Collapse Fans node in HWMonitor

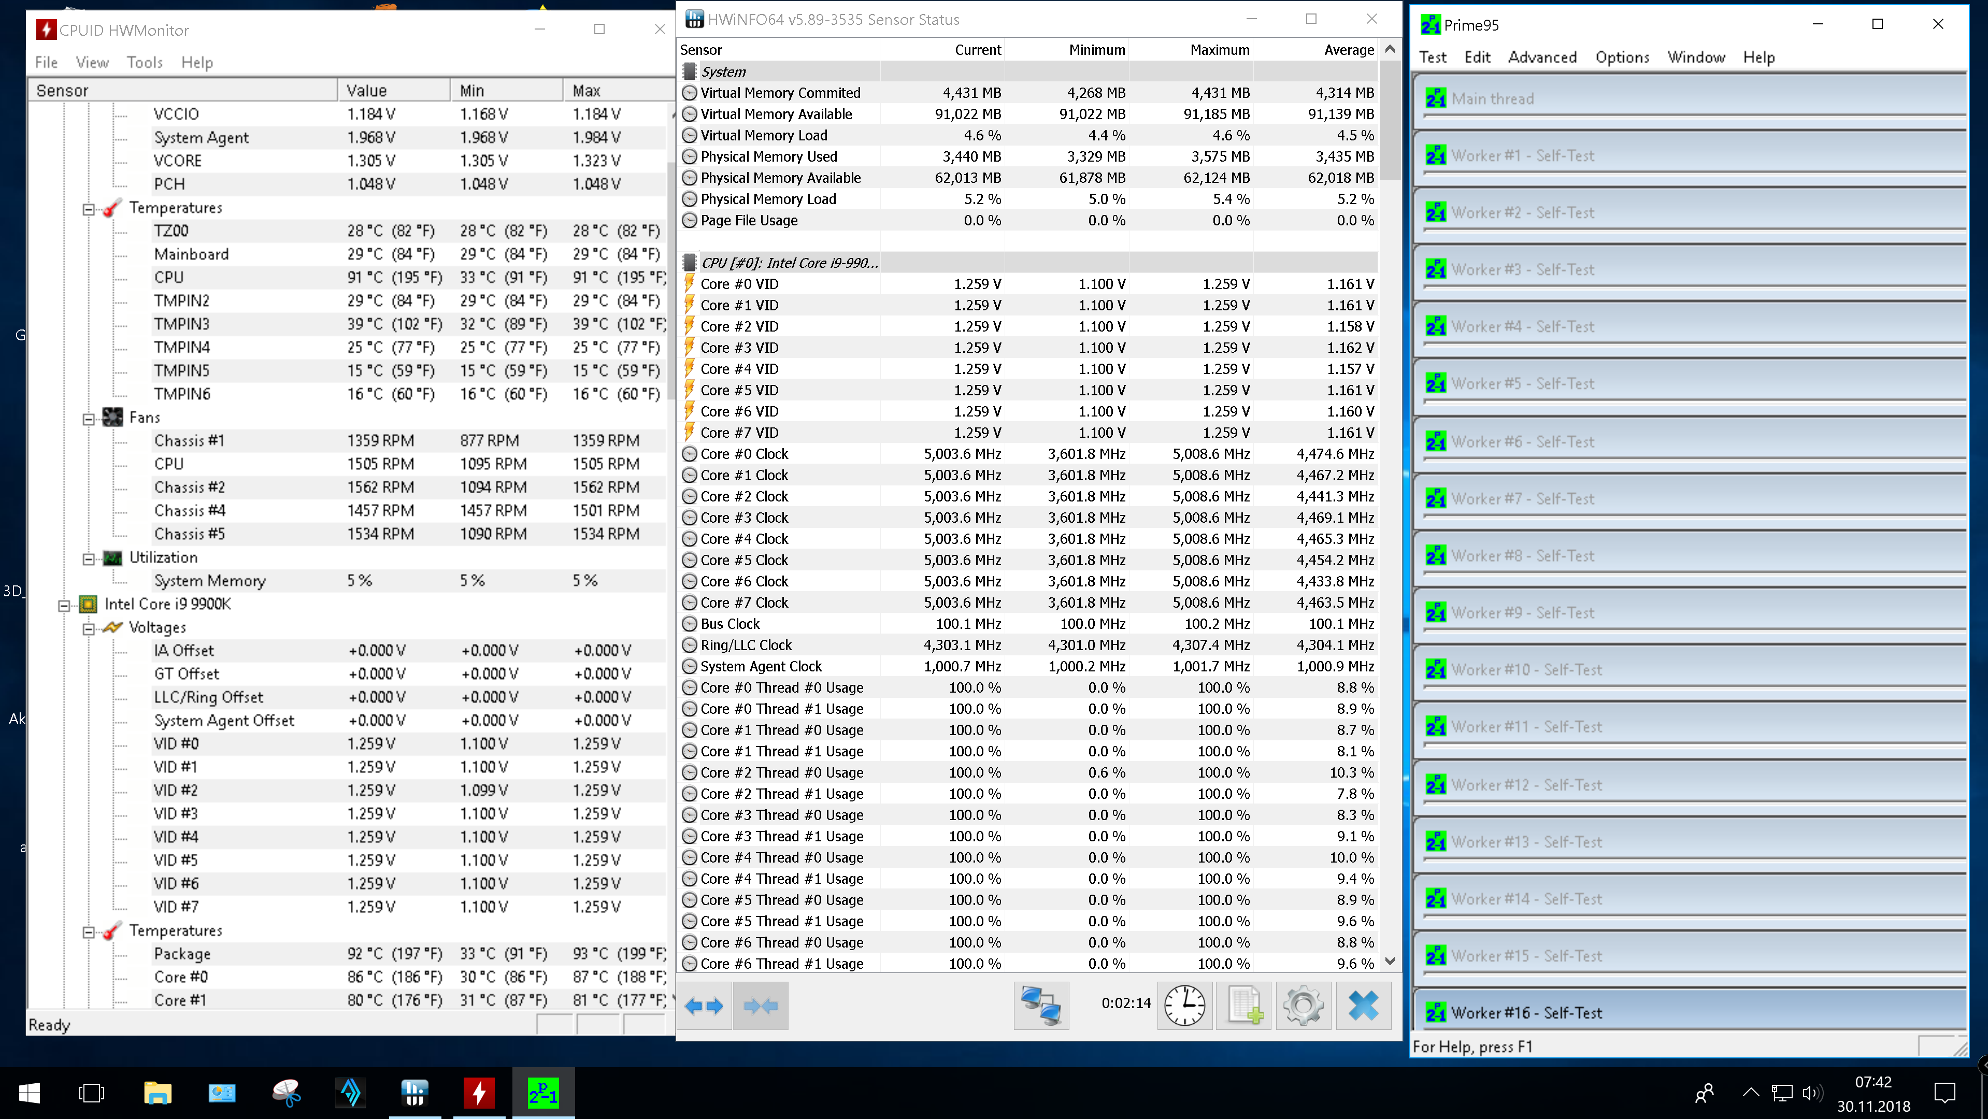point(89,418)
